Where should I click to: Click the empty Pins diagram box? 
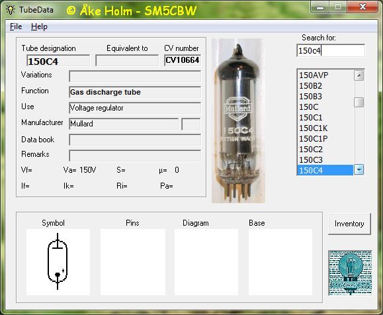(x=133, y=261)
